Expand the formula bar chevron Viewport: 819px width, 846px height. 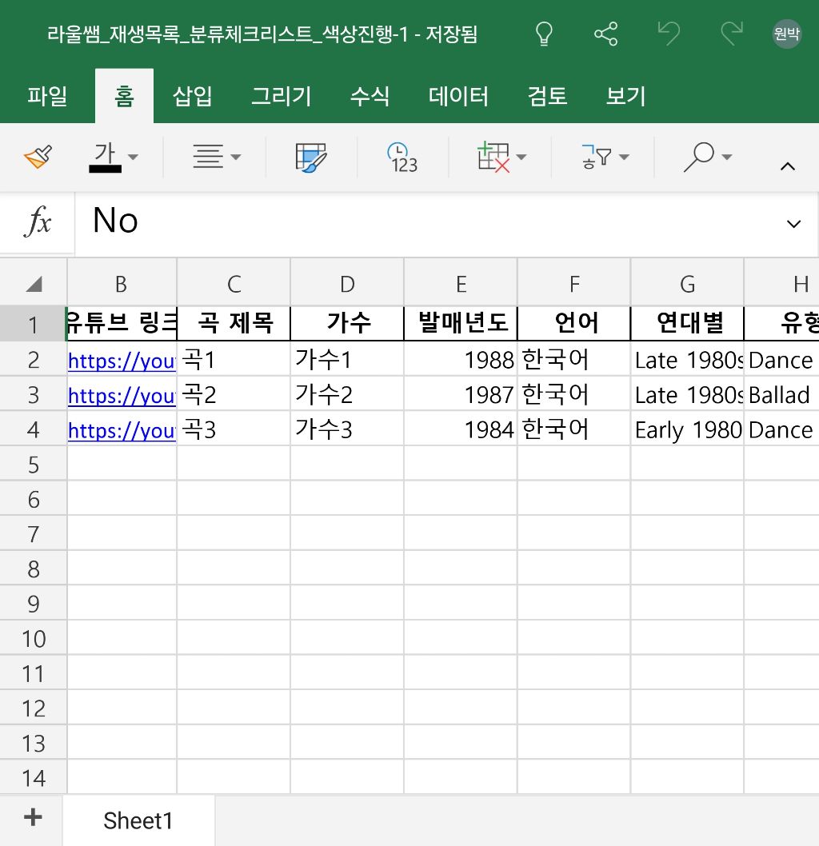click(793, 224)
